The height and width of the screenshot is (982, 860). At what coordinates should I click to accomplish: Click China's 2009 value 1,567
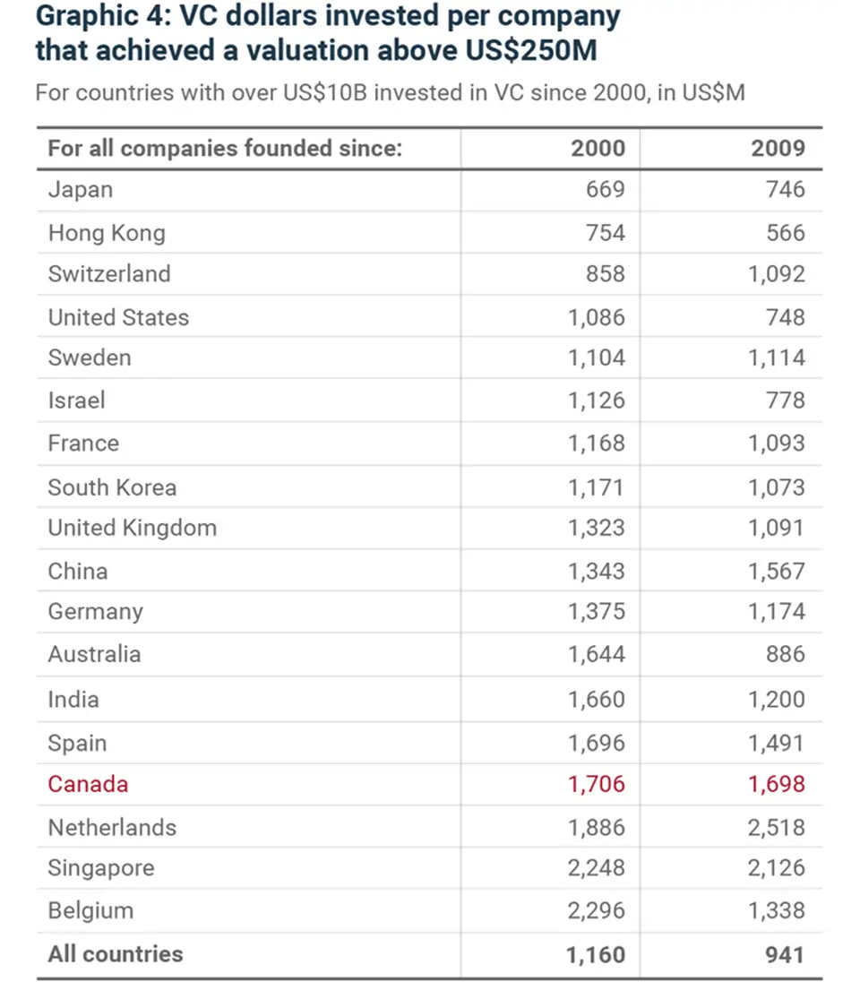(x=777, y=572)
